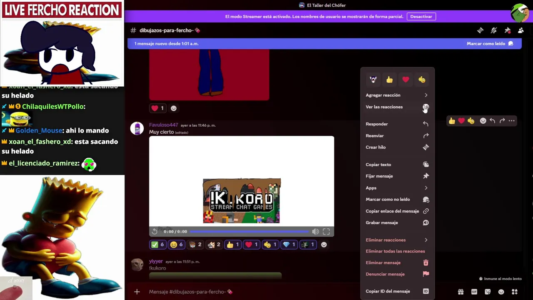Expand Agregar reacción submenu
533x300 pixels.
397,95
